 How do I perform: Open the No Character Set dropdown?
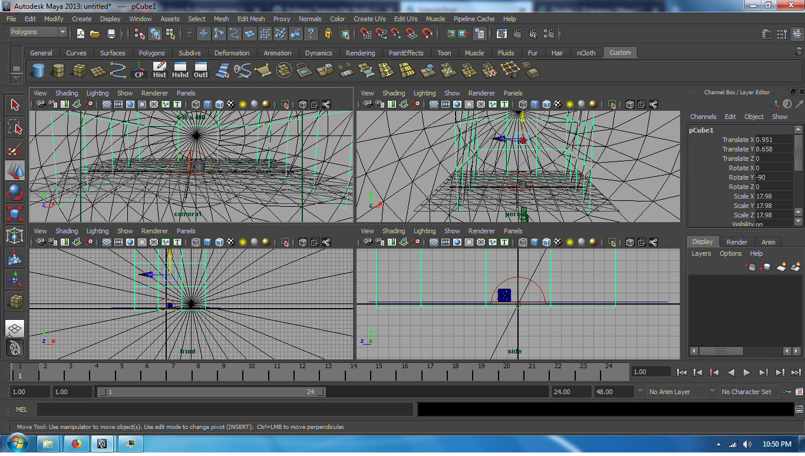748,391
